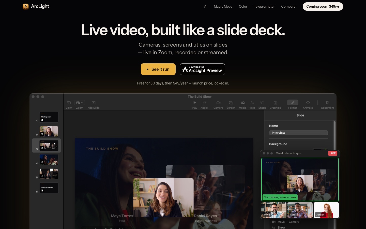The image size is (366, 229).
Task: Select slide 6 Thanks for watching thumbnail
Action: click(49, 188)
